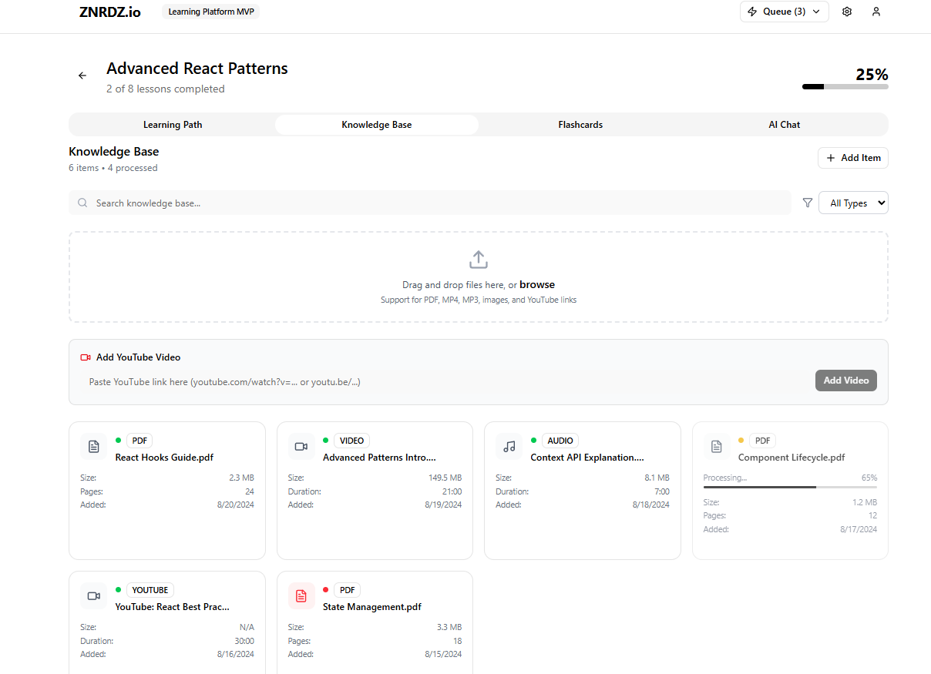The height and width of the screenshot is (674, 931).
Task: Open State Management.pdf title
Action: pyautogui.click(x=372, y=607)
